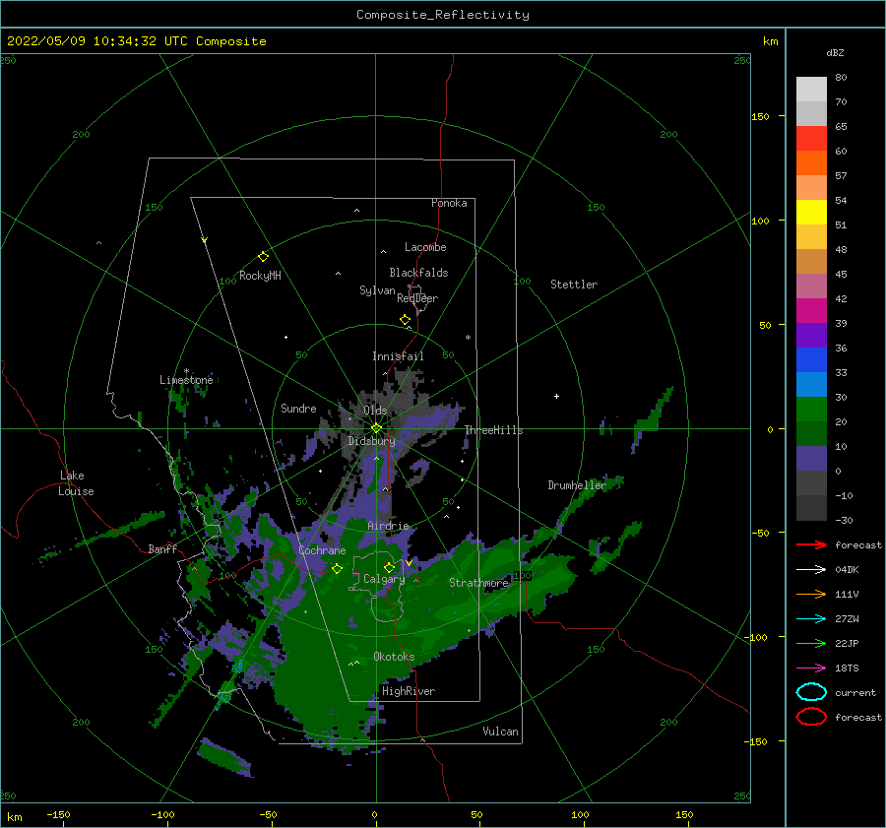Click the Banff label
This screenshot has height=828, width=886.
[x=162, y=549]
